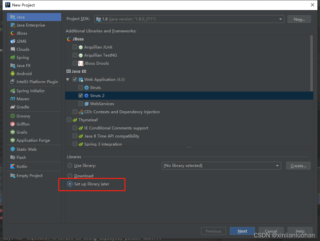
Task: Check CDI Contexts and Dependency Injection box
Action: click(75, 112)
